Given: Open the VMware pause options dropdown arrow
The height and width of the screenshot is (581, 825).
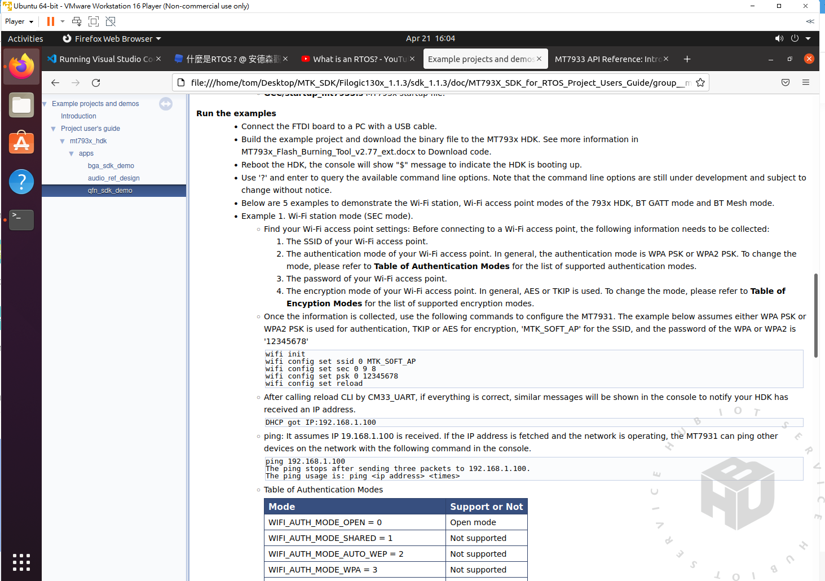Looking at the screenshot, I should click(x=63, y=21).
